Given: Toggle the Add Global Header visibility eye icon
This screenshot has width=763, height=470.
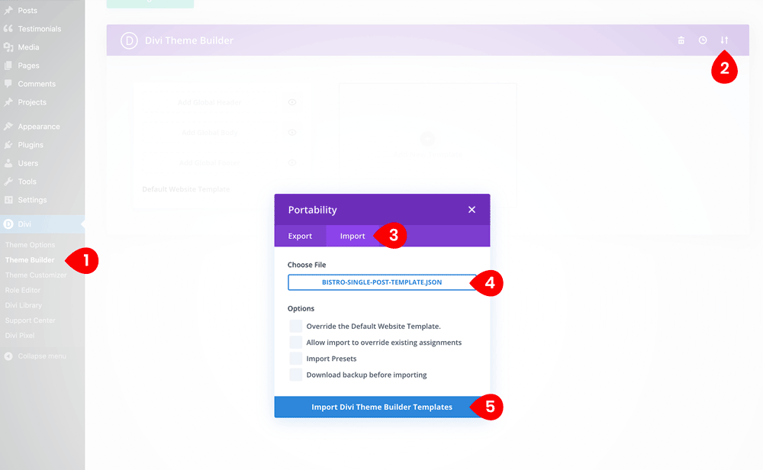Looking at the screenshot, I should (x=291, y=101).
